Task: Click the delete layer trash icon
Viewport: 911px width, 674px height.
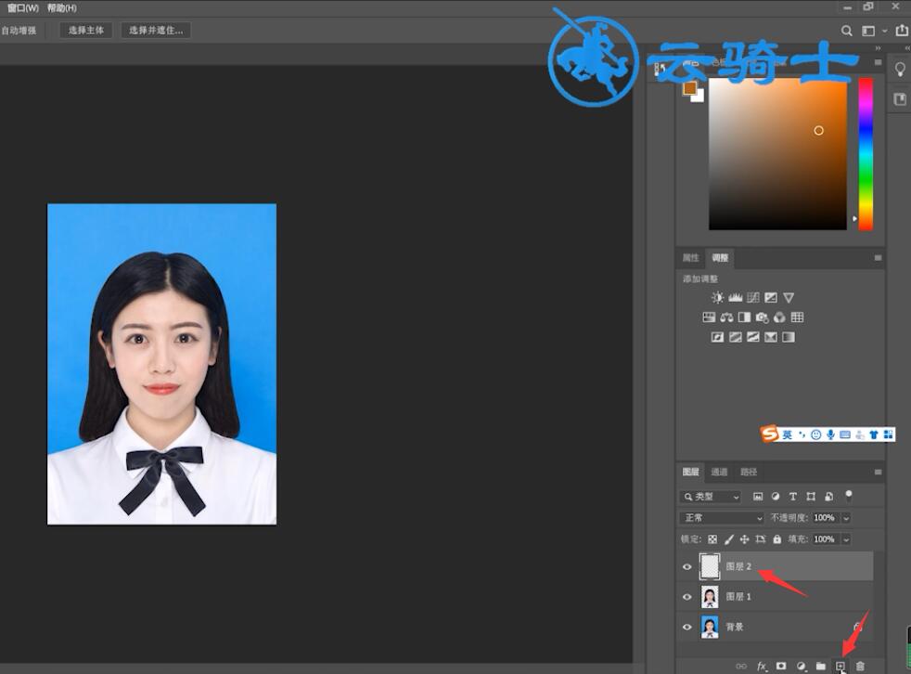Action: [861, 666]
